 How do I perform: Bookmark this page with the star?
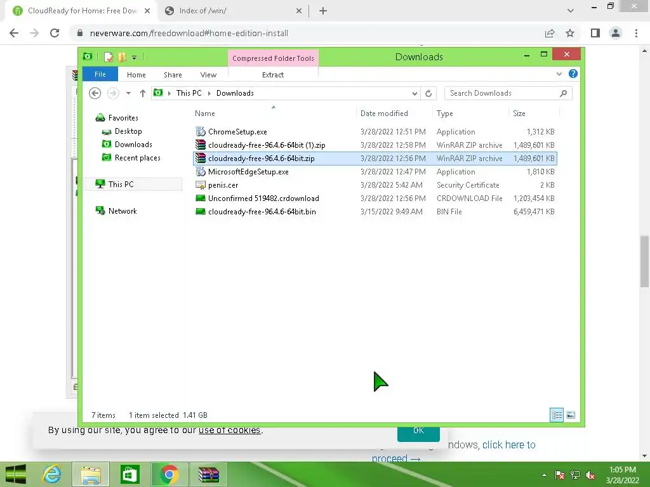tap(570, 33)
